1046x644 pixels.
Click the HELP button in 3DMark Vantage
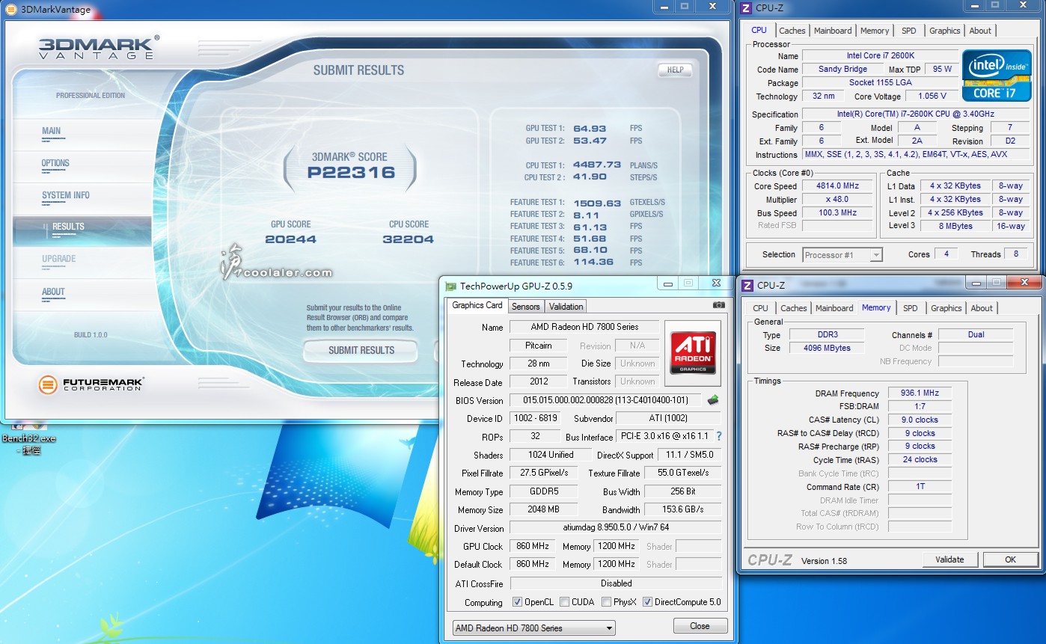point(675,70)
